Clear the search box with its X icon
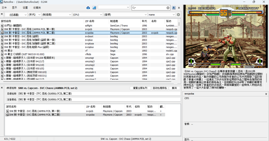 (168, 8)
